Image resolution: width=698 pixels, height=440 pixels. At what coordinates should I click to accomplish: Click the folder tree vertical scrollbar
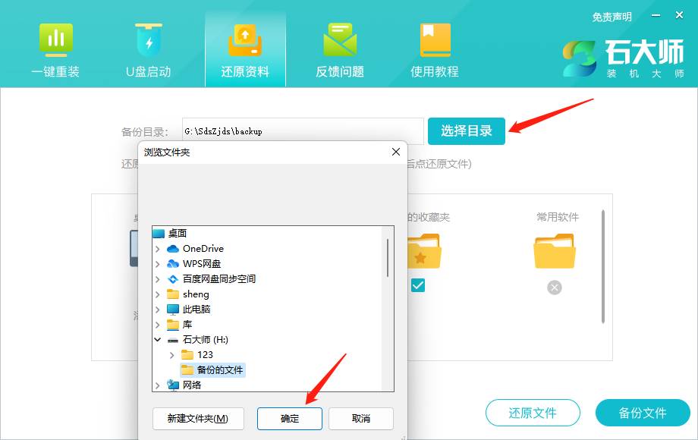click(x=388, y=258)
